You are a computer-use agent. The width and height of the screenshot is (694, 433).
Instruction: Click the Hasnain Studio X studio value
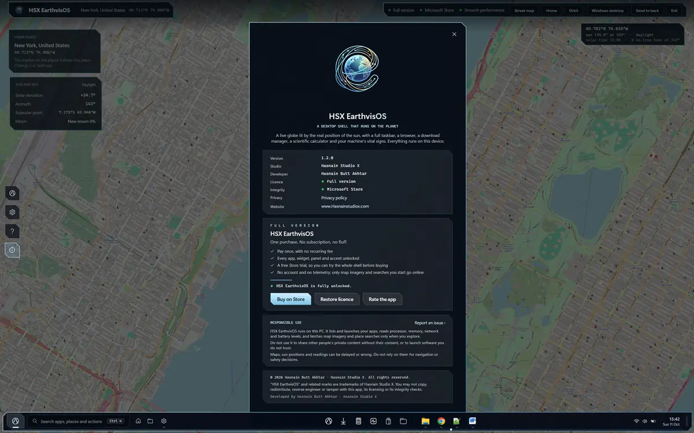coord(340,166)
